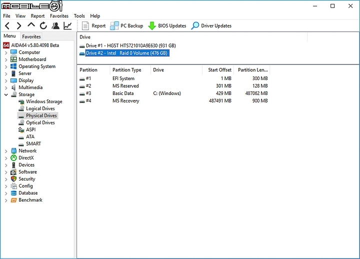Open the graph chart toolbar icon
360x259 pixels.
tap(67, 25)
